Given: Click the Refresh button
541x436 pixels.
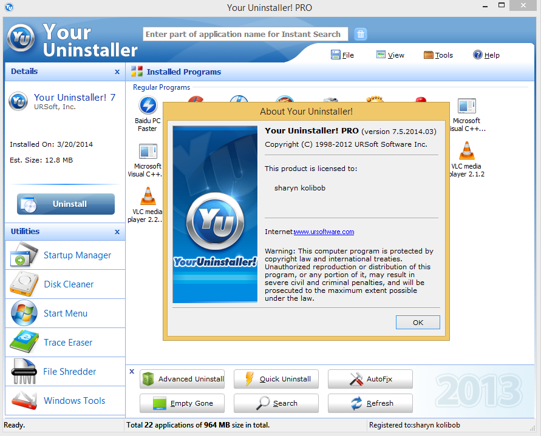Looking at the screenshot, I should (x=370, y=403).
